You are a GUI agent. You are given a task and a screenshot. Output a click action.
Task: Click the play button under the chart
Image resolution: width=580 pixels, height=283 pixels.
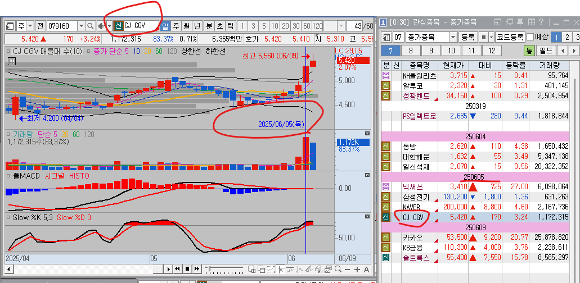coord(169,269)
